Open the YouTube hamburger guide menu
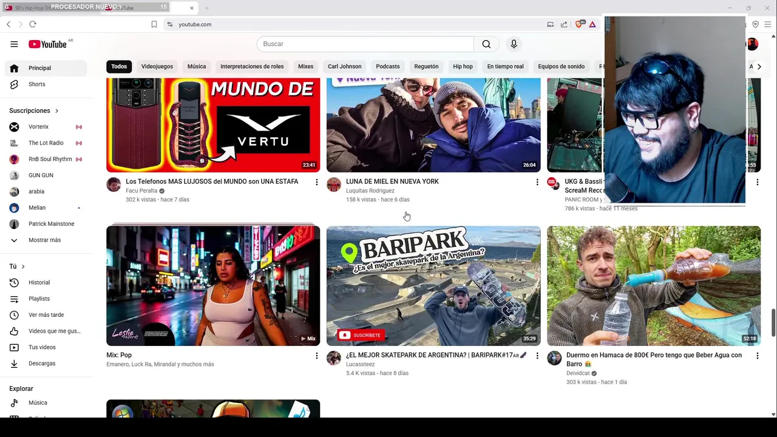777x437 pixels. [x=14, y=44]
